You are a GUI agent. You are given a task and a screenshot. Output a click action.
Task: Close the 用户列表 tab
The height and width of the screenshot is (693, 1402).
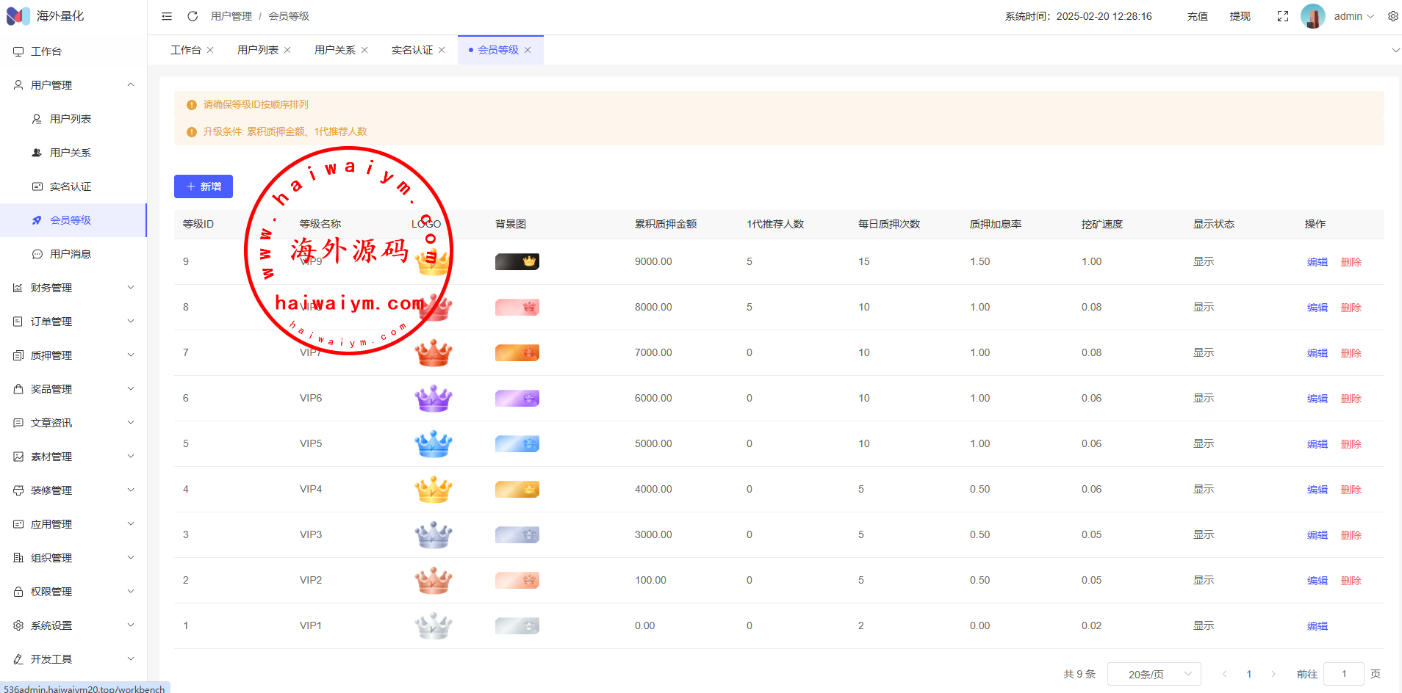pos(287,50)
